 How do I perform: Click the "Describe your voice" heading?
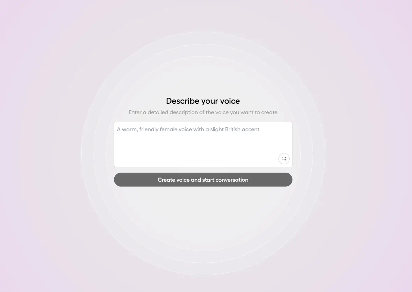pyautogui.click(x=203, y=101)
